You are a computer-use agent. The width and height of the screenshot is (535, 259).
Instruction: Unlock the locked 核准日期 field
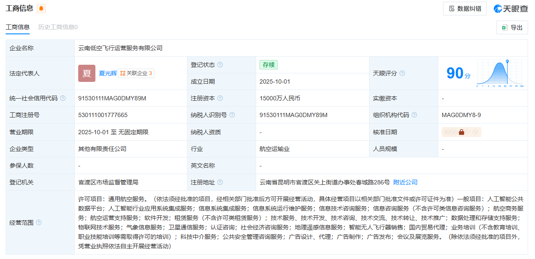point(461,132)
